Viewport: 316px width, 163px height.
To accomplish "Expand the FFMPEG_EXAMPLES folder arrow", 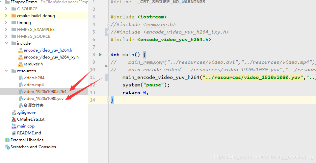I will (6, 29).
